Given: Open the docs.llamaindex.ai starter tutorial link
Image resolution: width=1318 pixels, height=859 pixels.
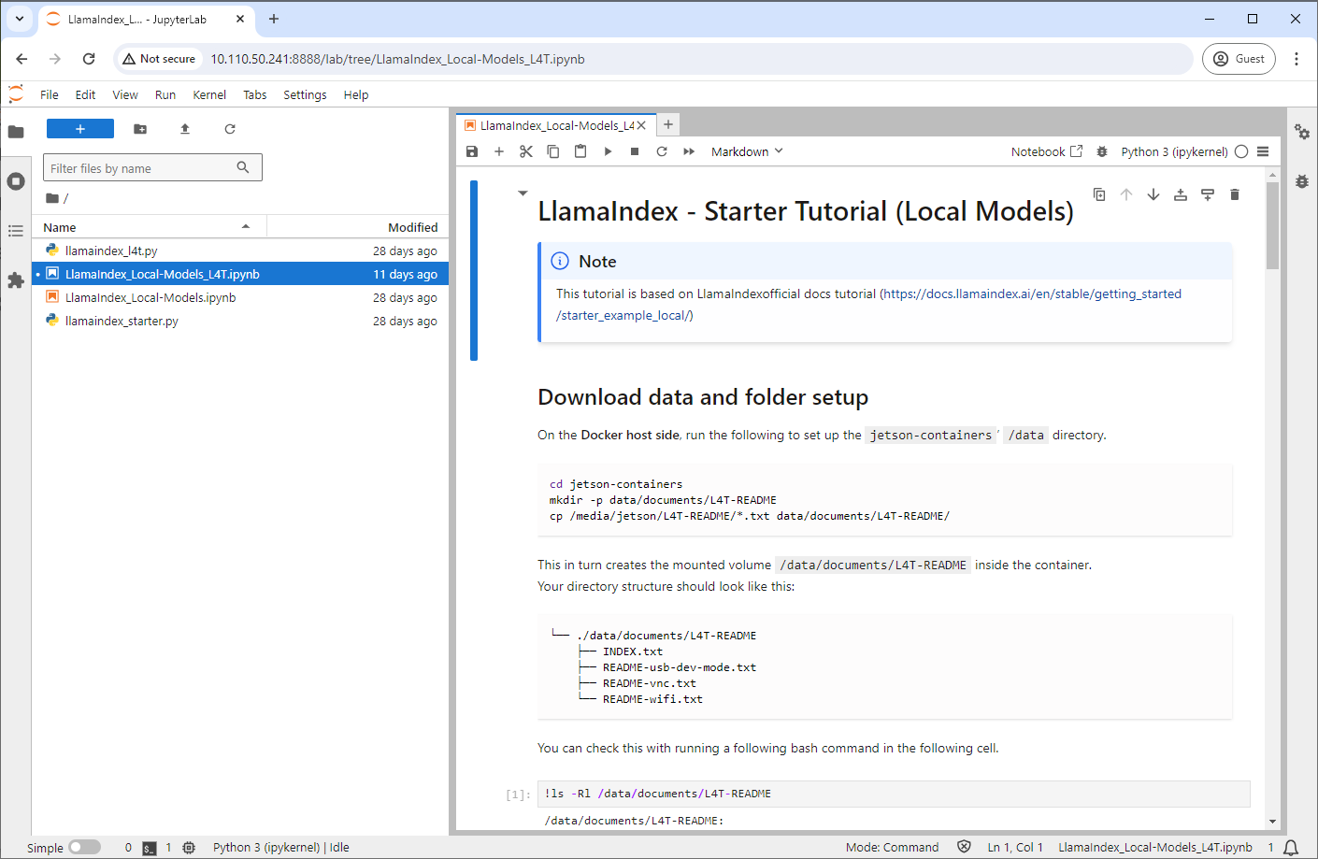Looking at the screenshot, I should (868, 305).
